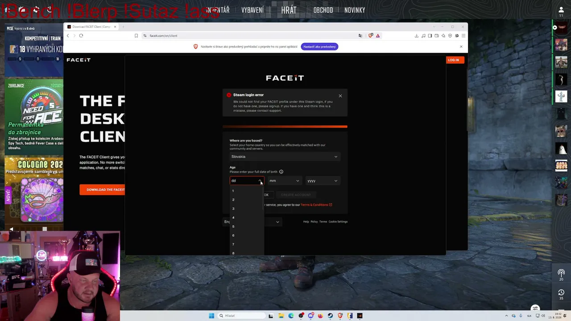Image resolution: width=571 pixels, height=321 pixels.
Task: Click the Download the FACEIT client button
Action: 103,189
